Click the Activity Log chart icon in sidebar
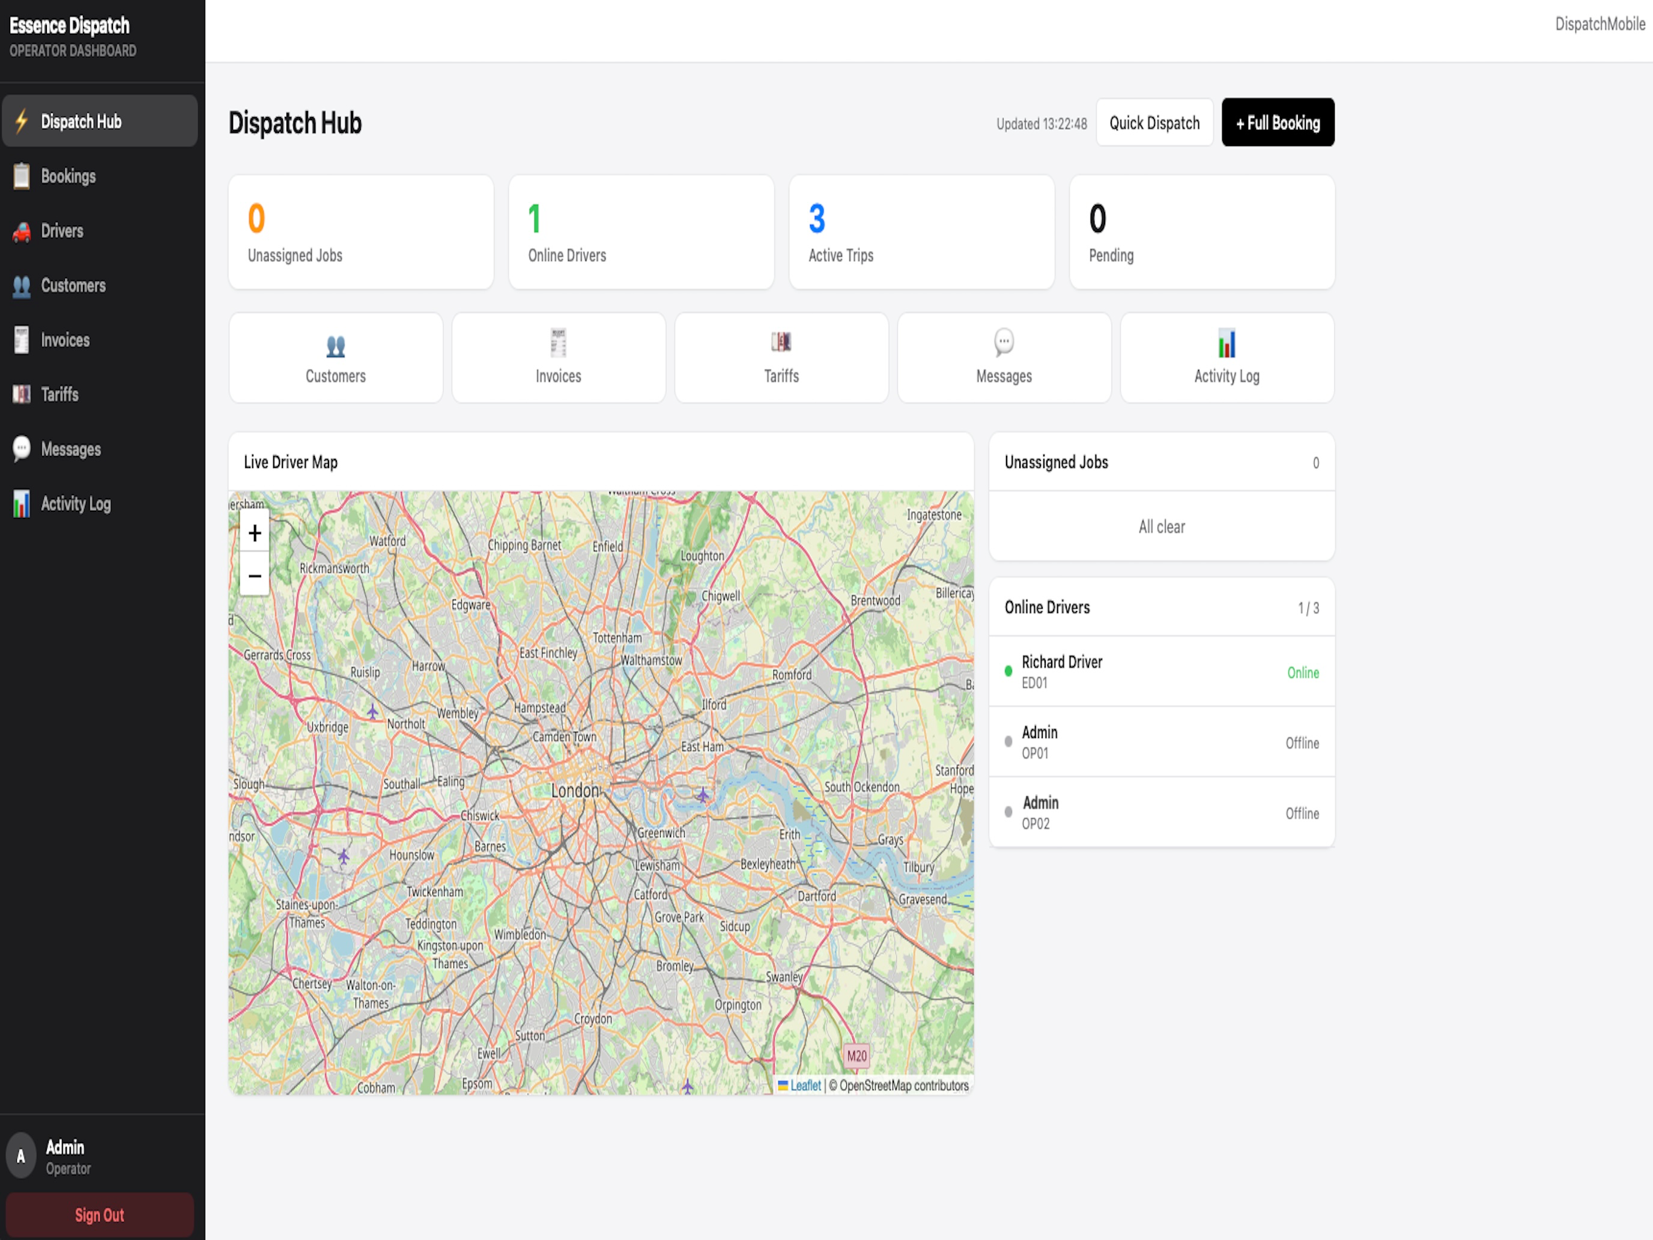Screen dimensions: 1653x1240 [x=22, y=504]
